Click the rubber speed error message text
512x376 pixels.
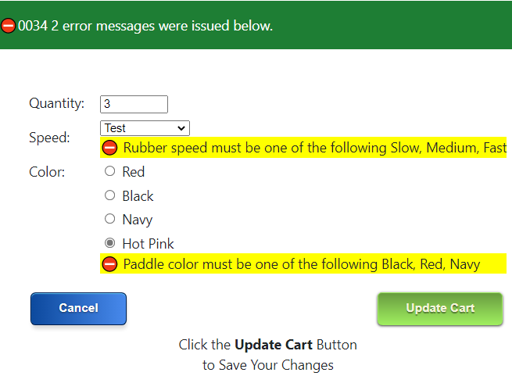point(314,148)
